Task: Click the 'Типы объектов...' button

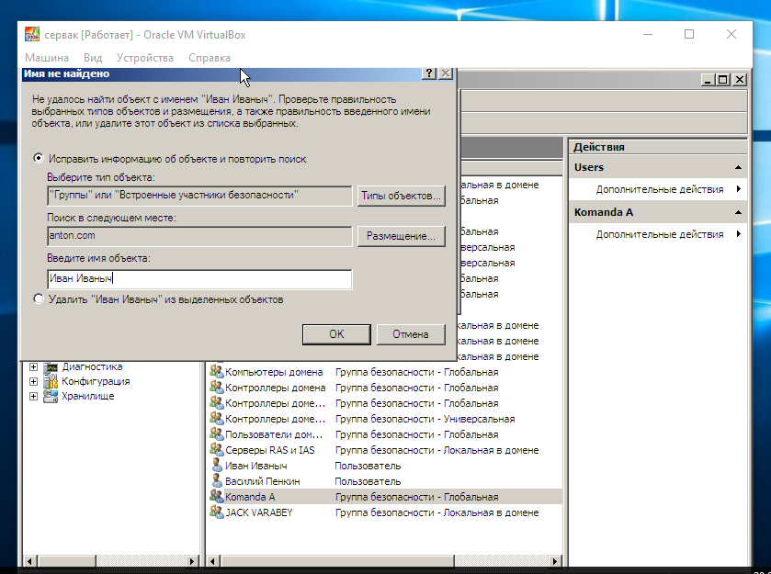Action: (x=401, y=196)
